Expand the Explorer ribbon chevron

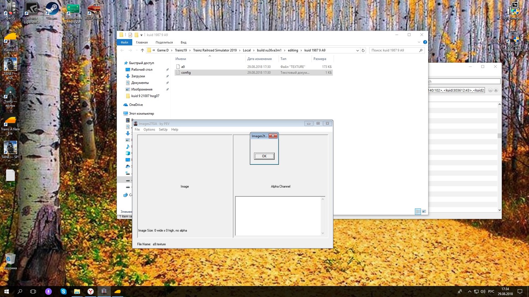pyautogui.click(x=419, y=42)
